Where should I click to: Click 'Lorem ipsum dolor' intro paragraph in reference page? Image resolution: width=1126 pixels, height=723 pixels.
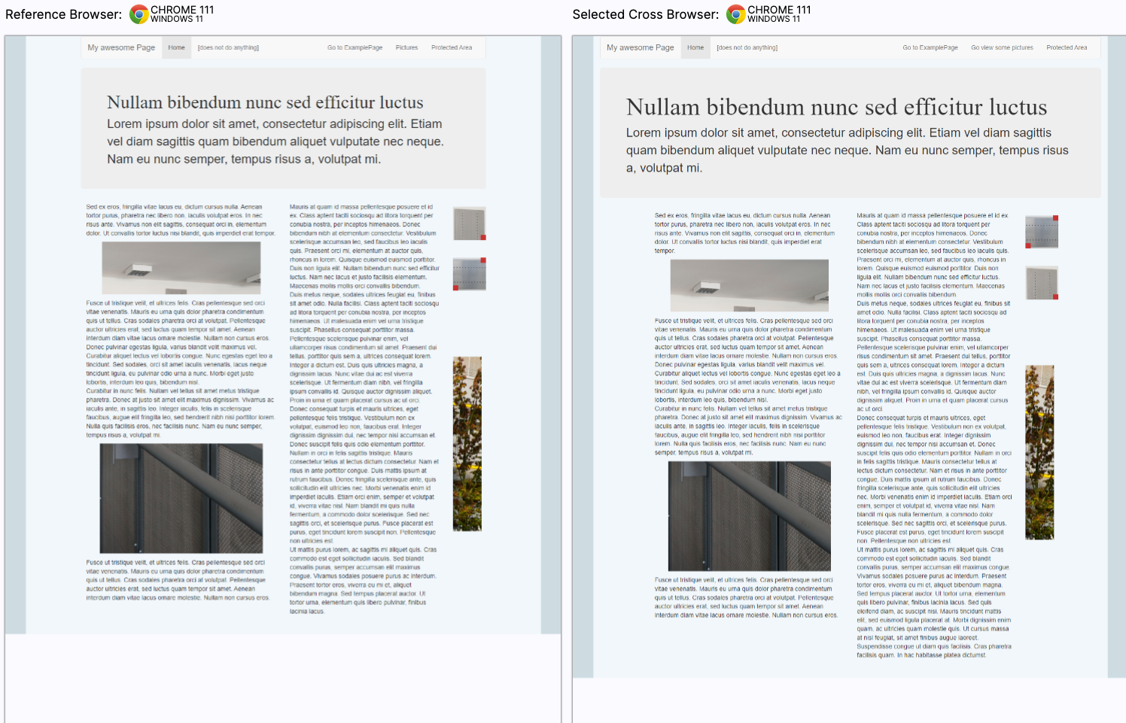[x=275, y=141]
